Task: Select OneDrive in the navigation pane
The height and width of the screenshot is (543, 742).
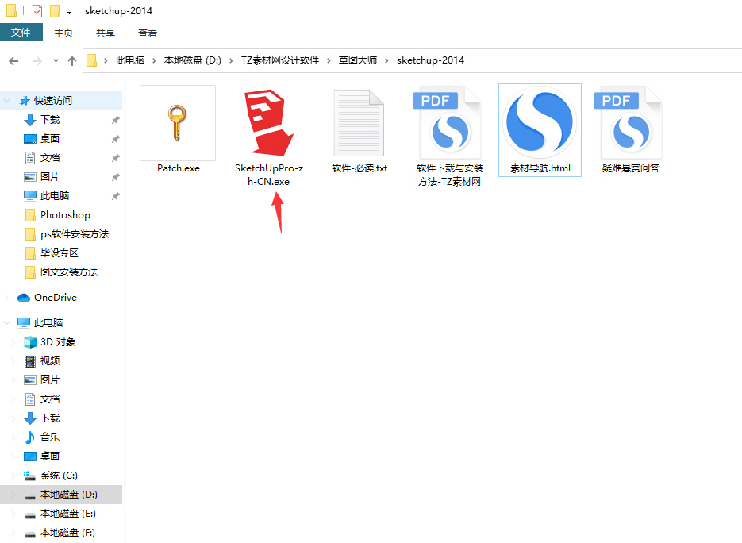Action: pos(56,298)
